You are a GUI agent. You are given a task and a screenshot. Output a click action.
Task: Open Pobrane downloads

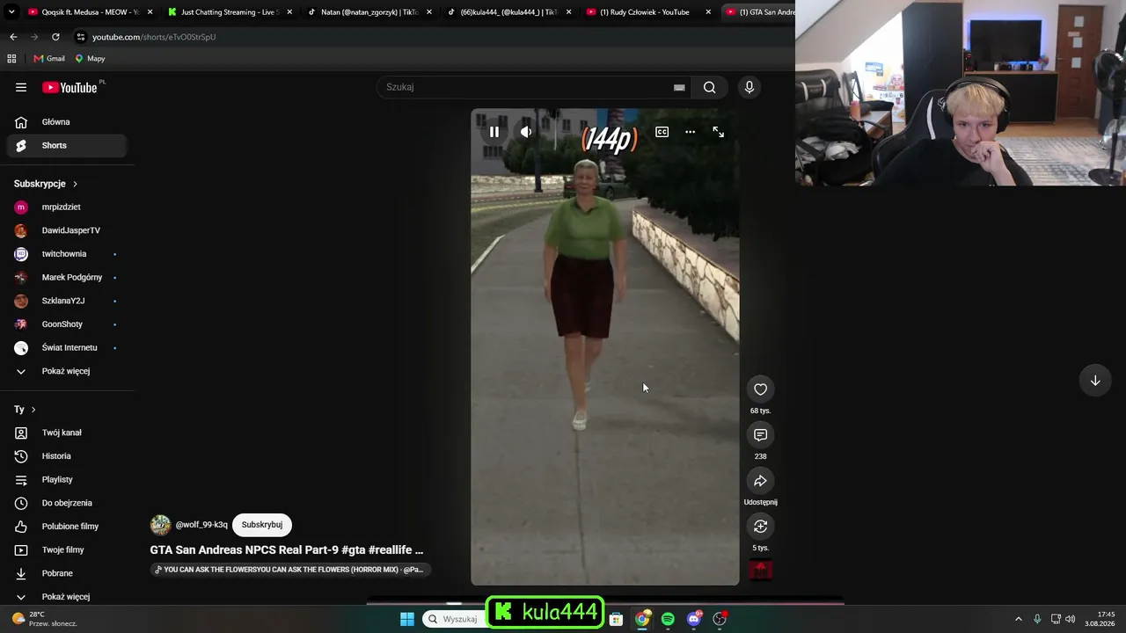[x=67, y=573]
